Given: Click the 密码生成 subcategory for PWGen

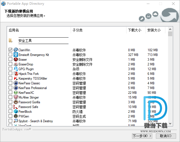Looking at the screenshot, I should 79,116.
